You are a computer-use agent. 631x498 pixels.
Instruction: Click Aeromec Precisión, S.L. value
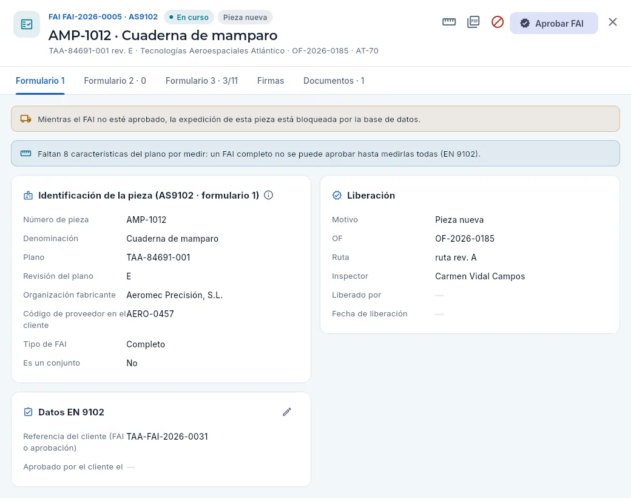click(x=175, y=295)
